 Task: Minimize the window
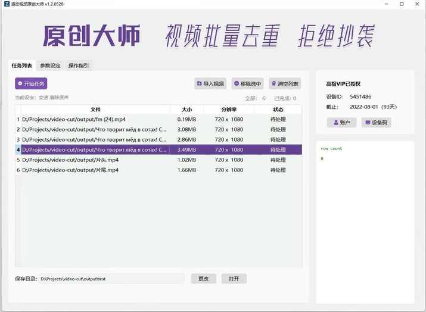[x=386, y=4]
